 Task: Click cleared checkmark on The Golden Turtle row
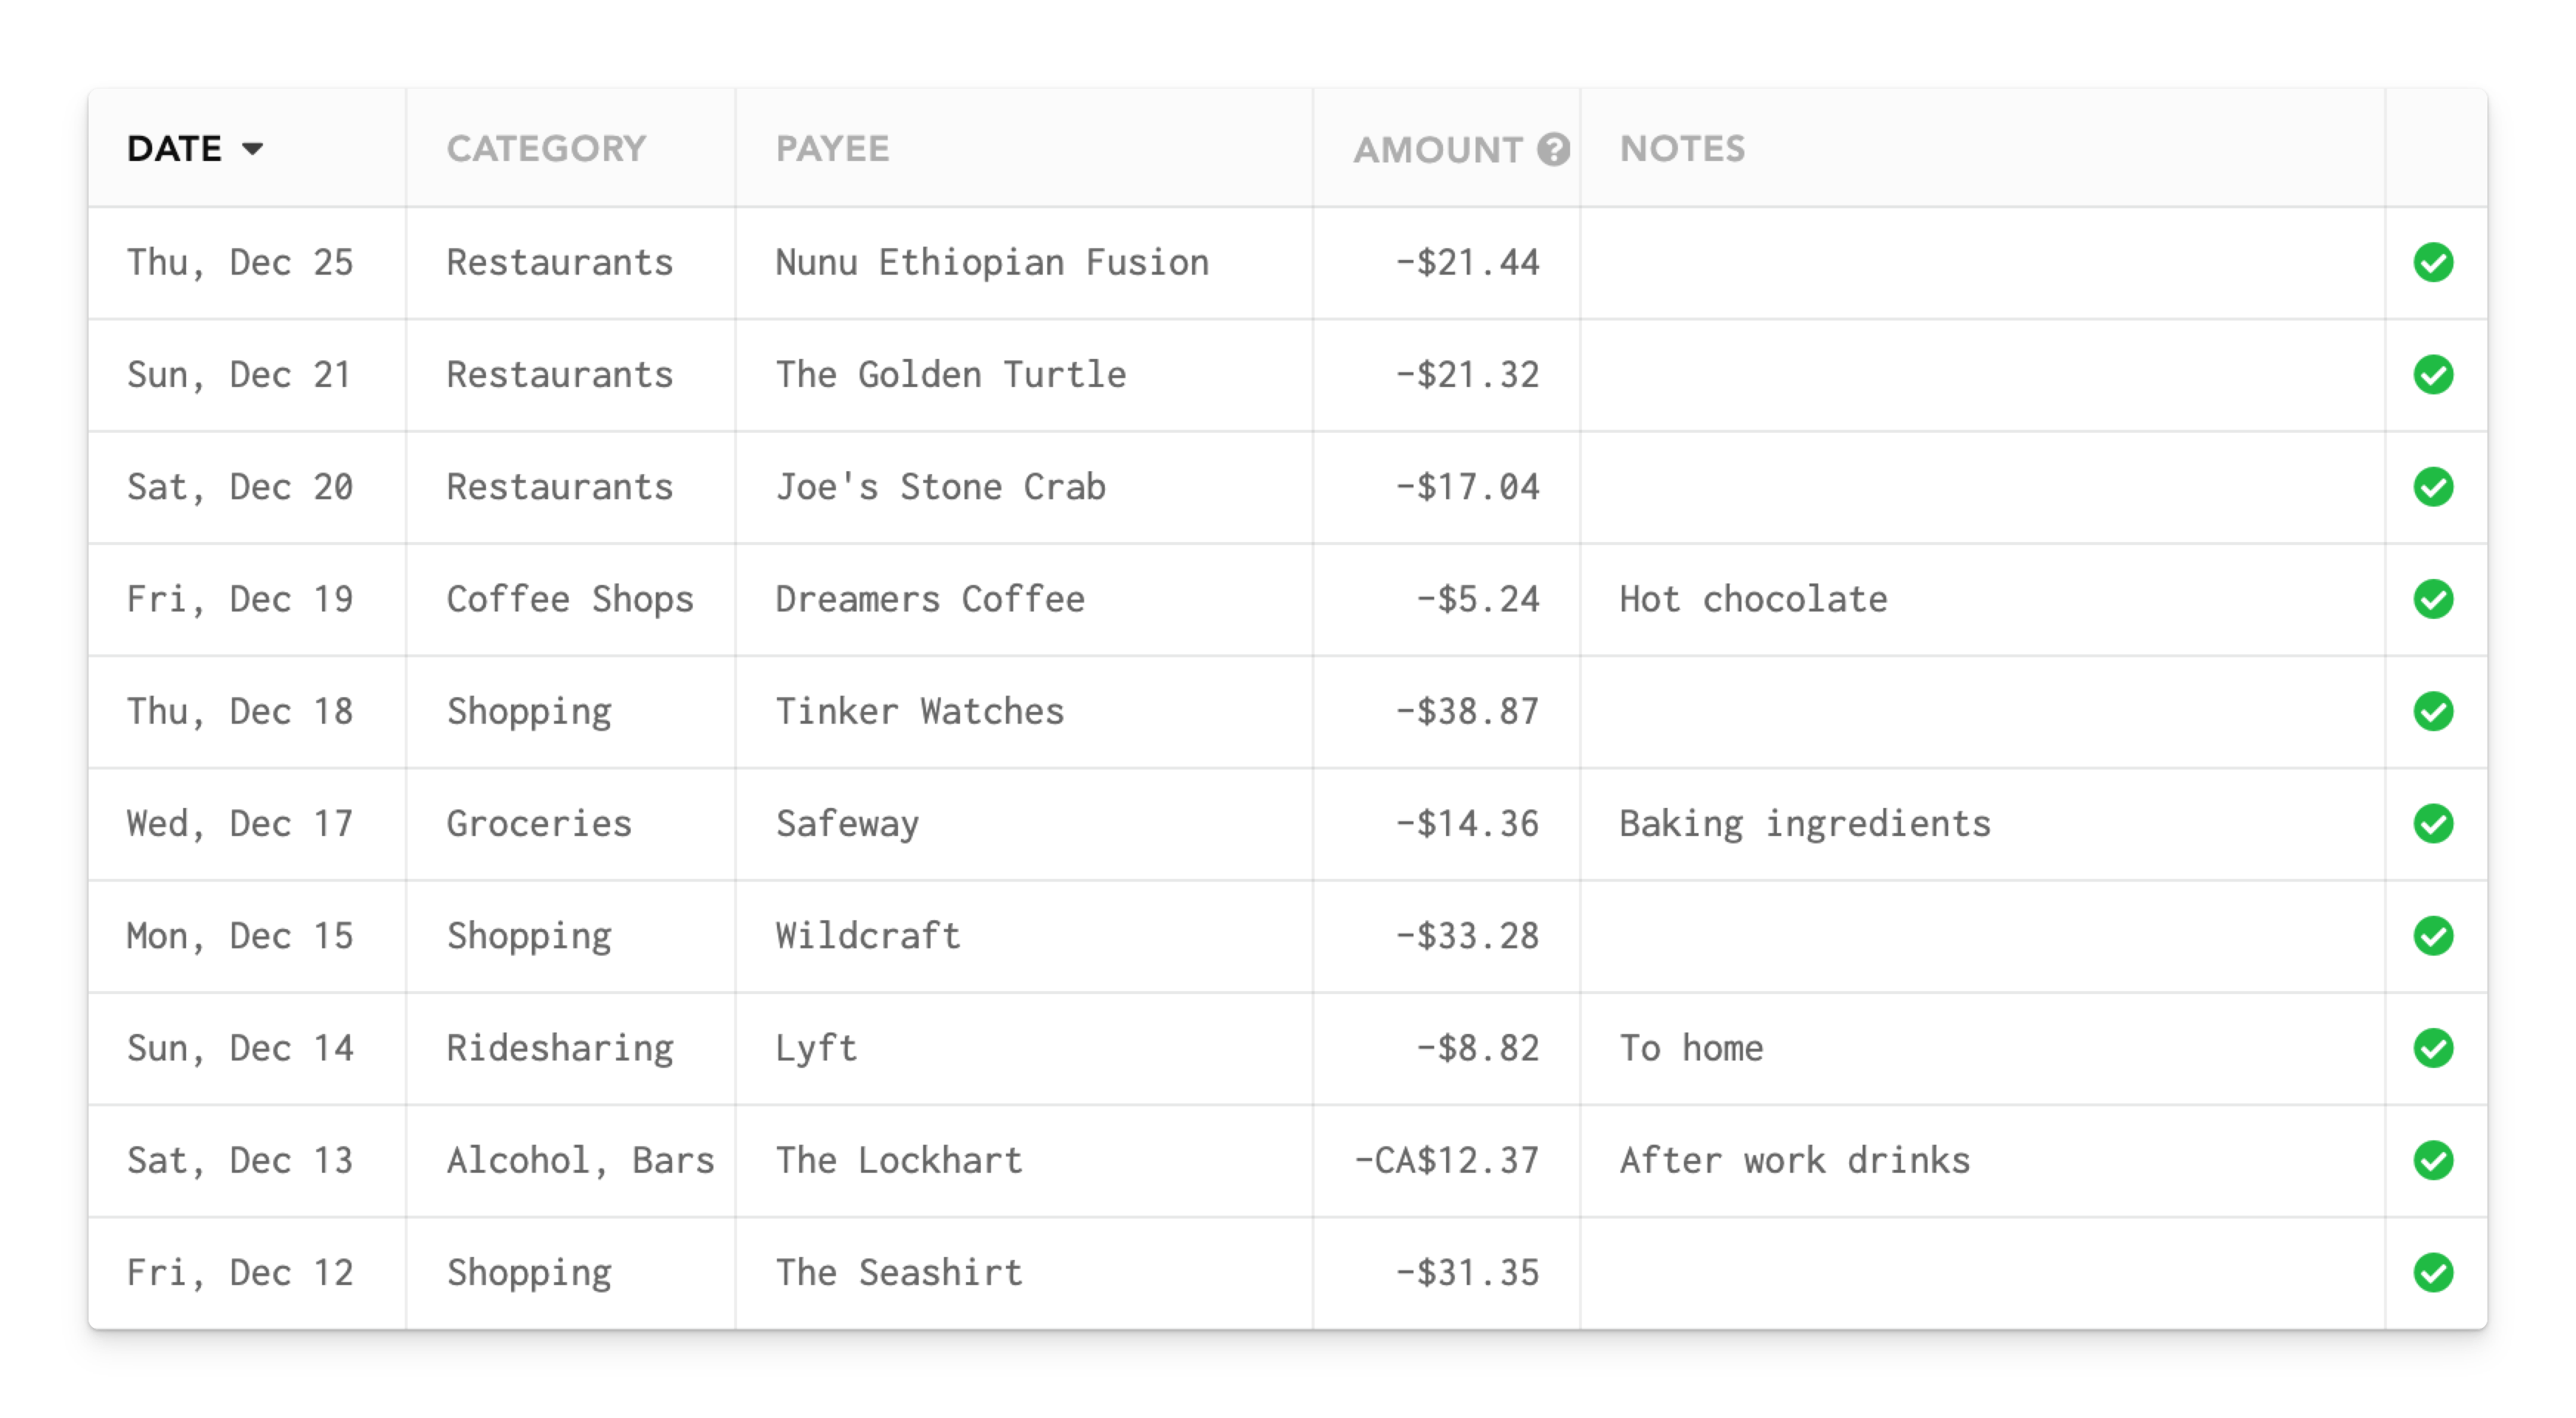click(2432, 375)
